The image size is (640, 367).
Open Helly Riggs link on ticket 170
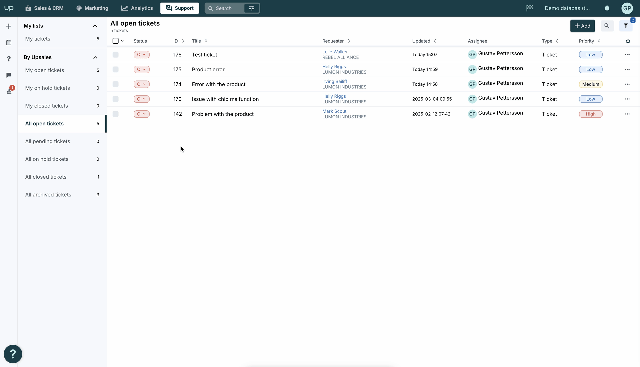tap(334, 96)
